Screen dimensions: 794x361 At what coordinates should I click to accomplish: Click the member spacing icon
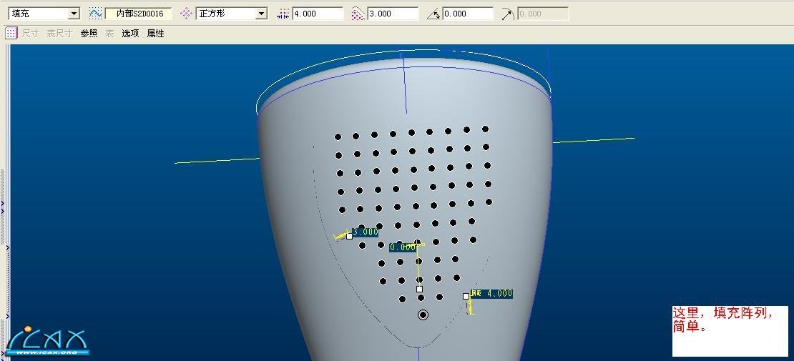[x=283, y=14]
